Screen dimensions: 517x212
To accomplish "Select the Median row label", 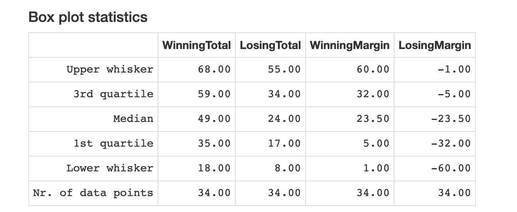I will tap(133, 119).
